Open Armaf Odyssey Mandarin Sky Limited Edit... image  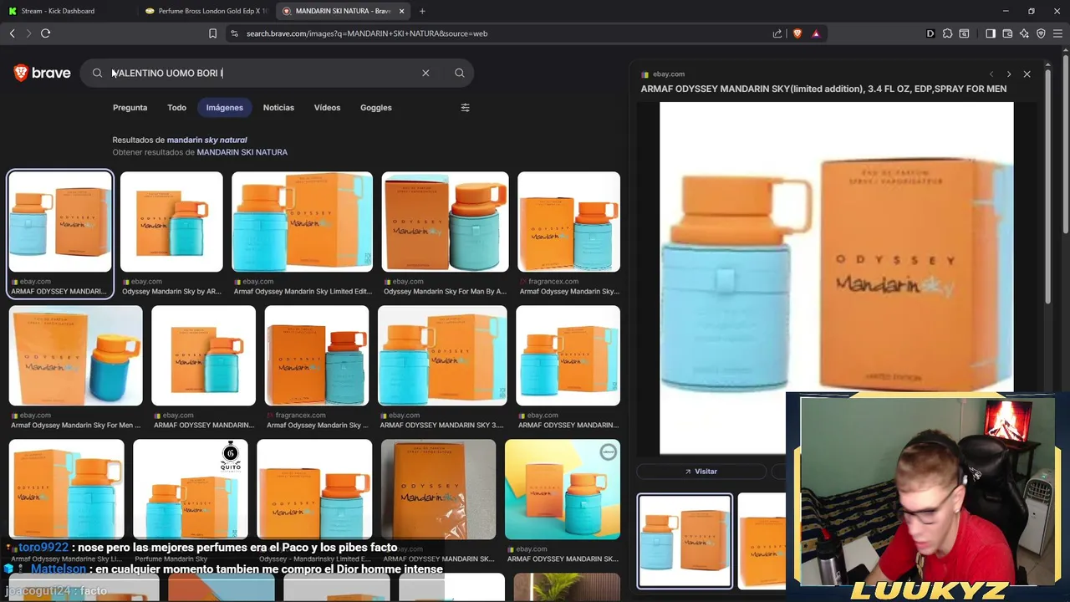point(302,222)
